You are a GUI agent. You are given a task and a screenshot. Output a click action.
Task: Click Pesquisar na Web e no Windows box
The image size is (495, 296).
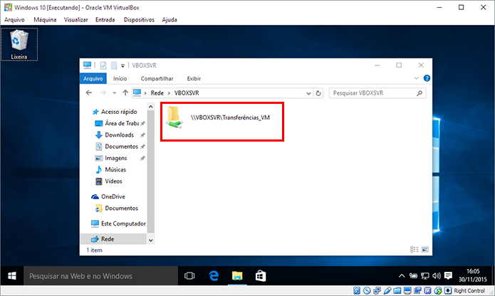click(100, 276)
